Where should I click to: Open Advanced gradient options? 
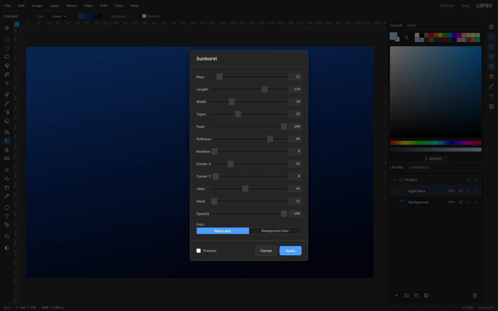(120, 16)
